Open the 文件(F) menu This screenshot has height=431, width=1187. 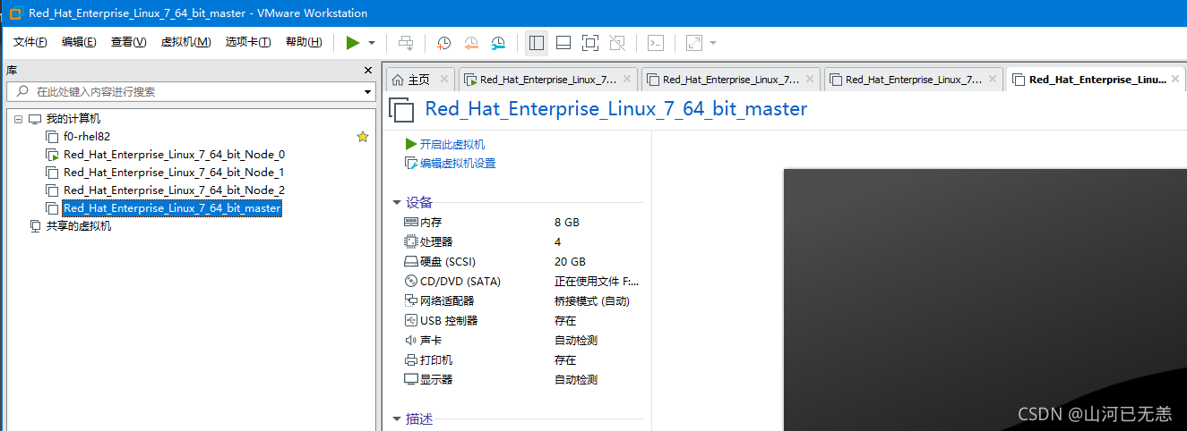pyautogui.click(x=30, y=42)
